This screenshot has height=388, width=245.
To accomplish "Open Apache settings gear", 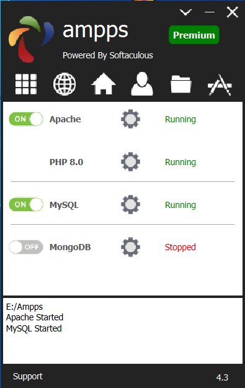I will tap(130, 119).
